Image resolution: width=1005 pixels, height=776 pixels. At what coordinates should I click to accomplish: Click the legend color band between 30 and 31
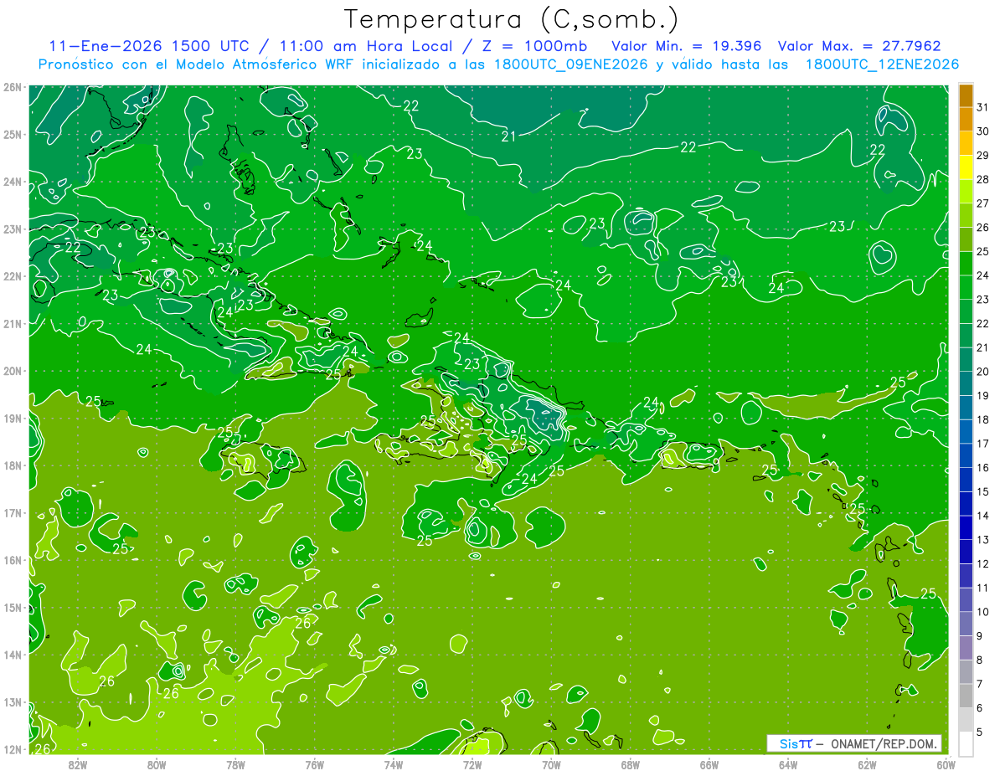point(966,120)
